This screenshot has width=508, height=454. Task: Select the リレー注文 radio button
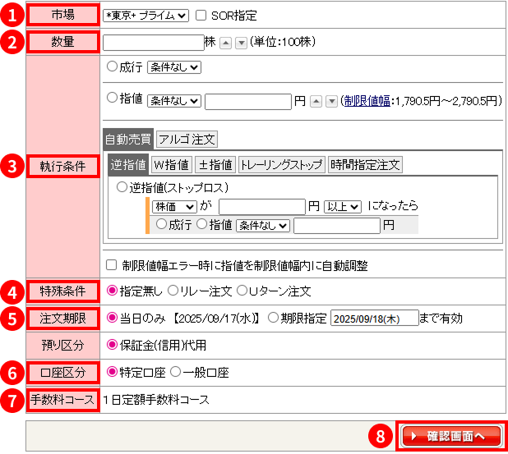tap(173, 291)
